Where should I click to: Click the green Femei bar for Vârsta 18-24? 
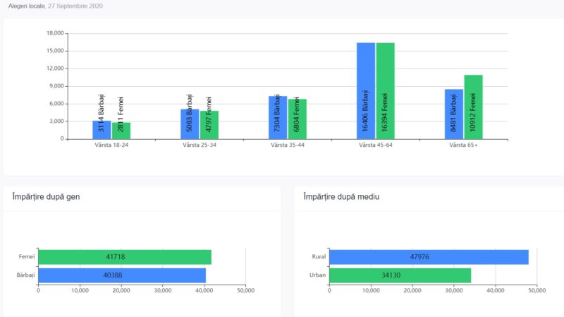tap(121, 131)
